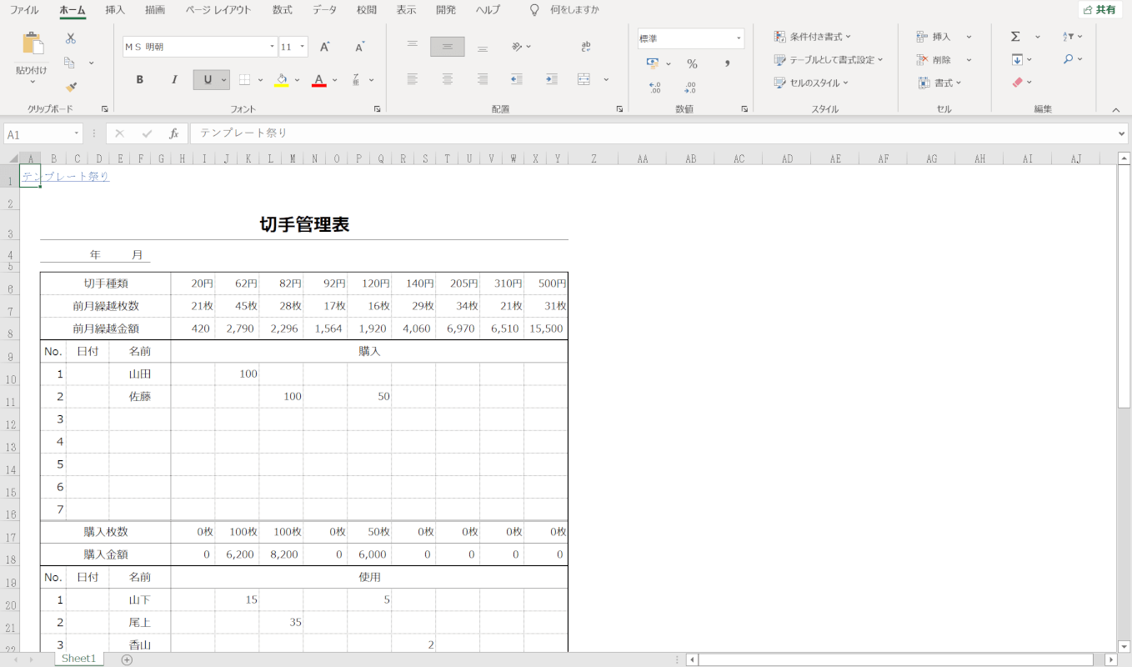The width and height of the screenshot is (1132, 667).
Task: Click the 共有 share button
Action: [x=1099, y=10]
